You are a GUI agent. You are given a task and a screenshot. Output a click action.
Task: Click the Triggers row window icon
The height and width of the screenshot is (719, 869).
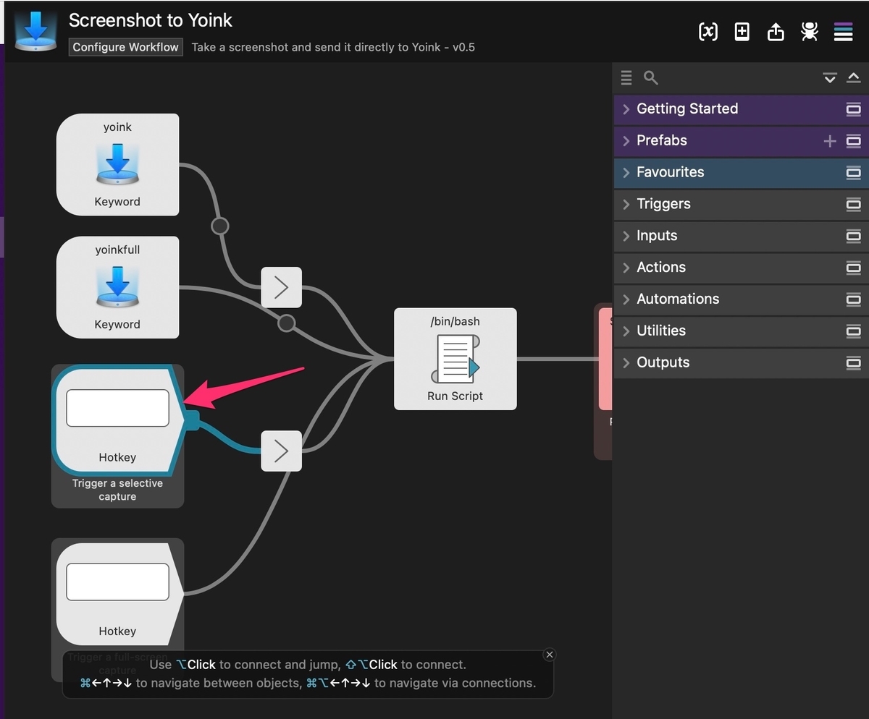854,204
